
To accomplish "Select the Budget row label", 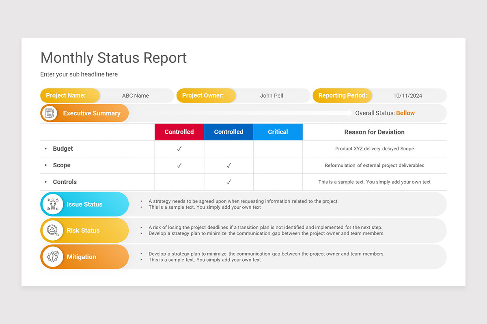I will click(63, 149).
